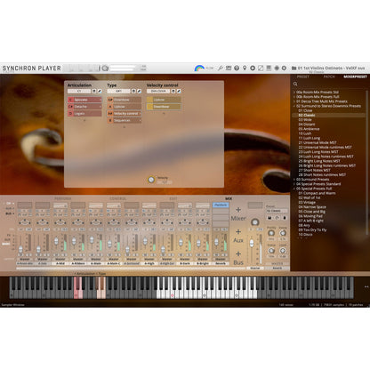Switch to the MIXERPRESET browser tab

[355, 76]
